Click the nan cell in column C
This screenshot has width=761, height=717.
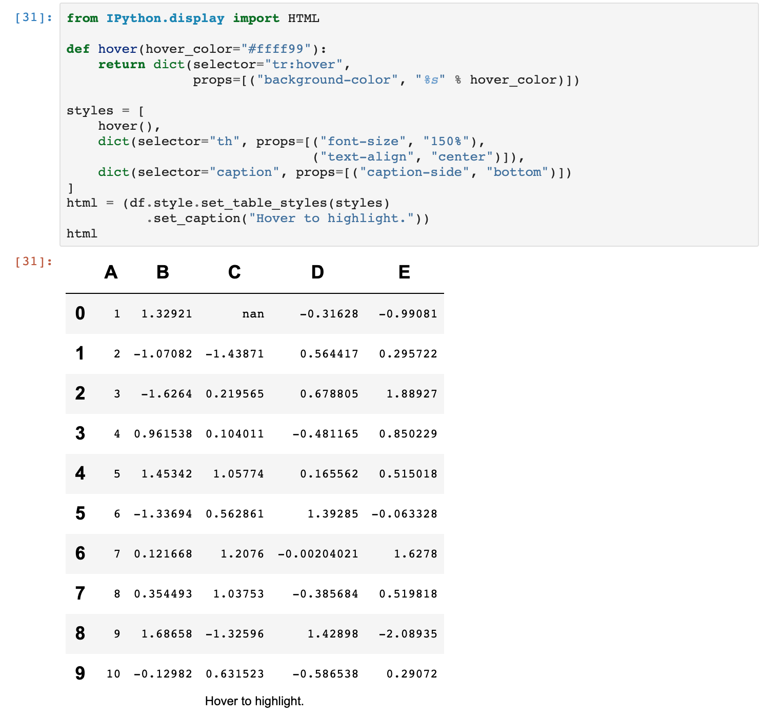point(253,314)
